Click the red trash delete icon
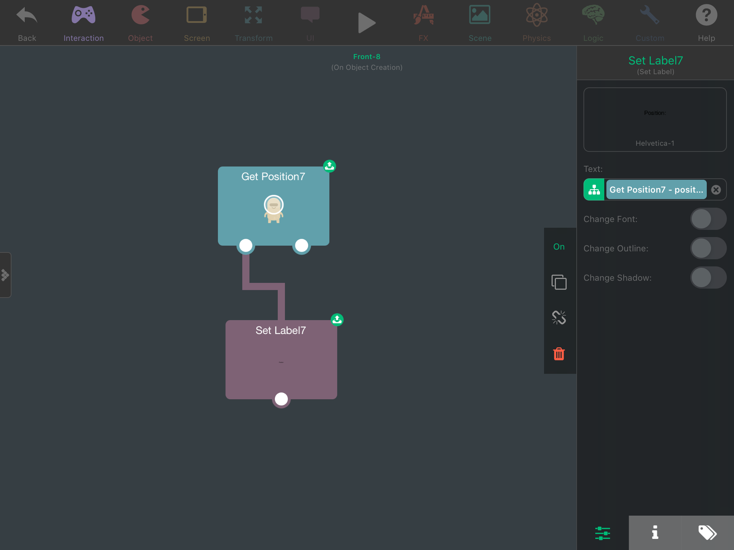 [559, 354]
